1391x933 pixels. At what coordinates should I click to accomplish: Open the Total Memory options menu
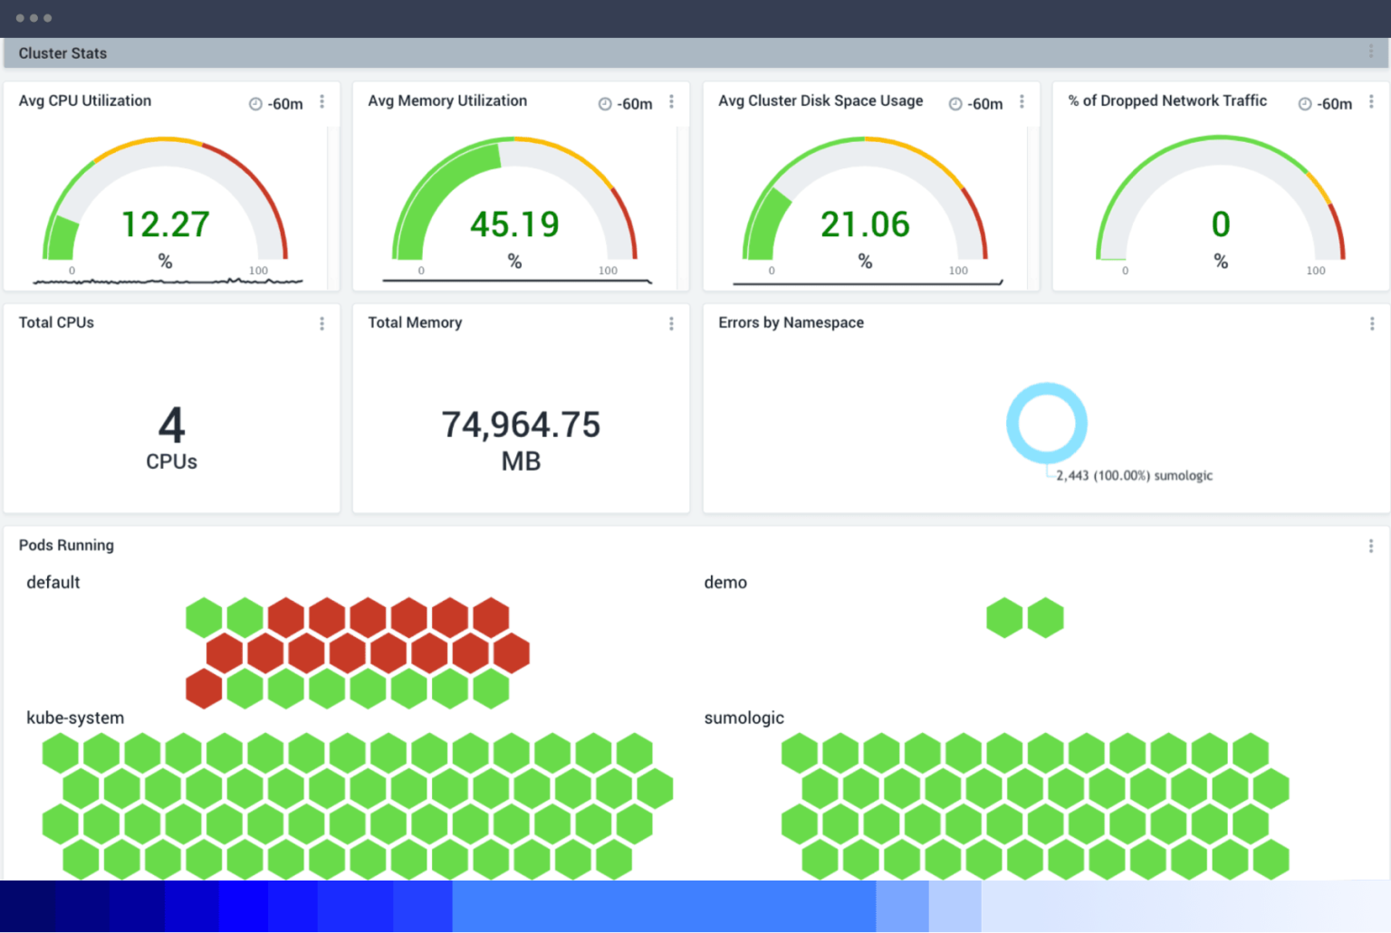(671, 323)
